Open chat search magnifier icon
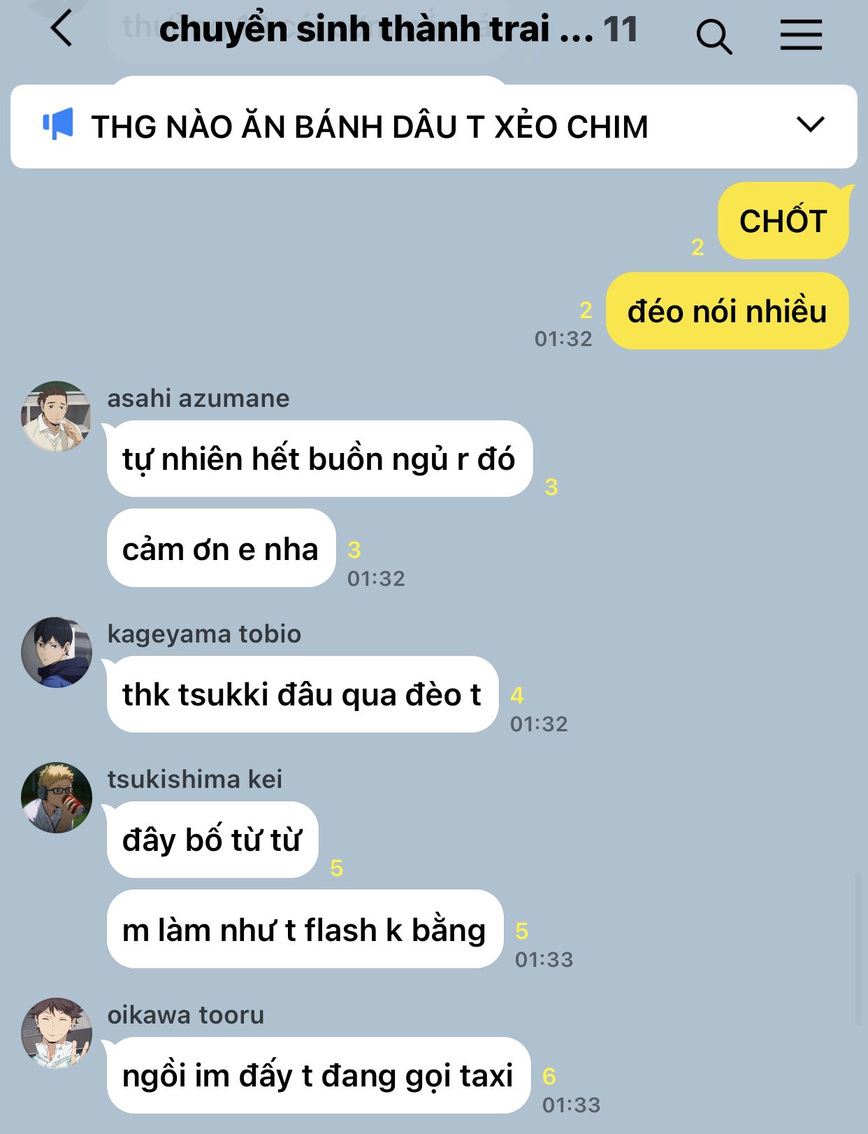The height and width of the screenshot is (1134, 868). tap(714, 36)
